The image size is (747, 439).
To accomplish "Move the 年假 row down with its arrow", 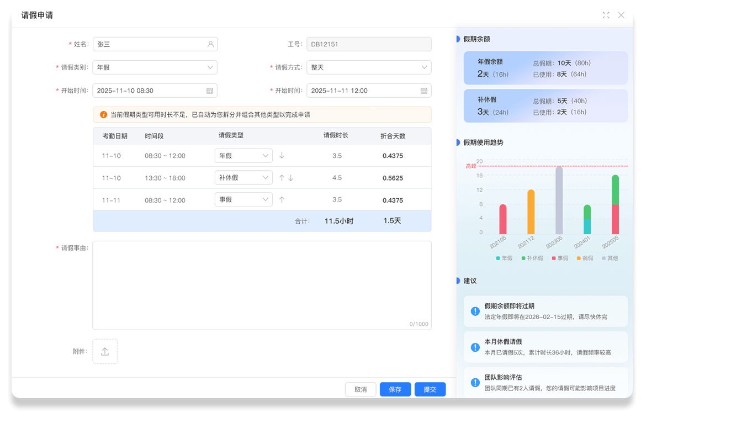I will (x=282, y=156).
